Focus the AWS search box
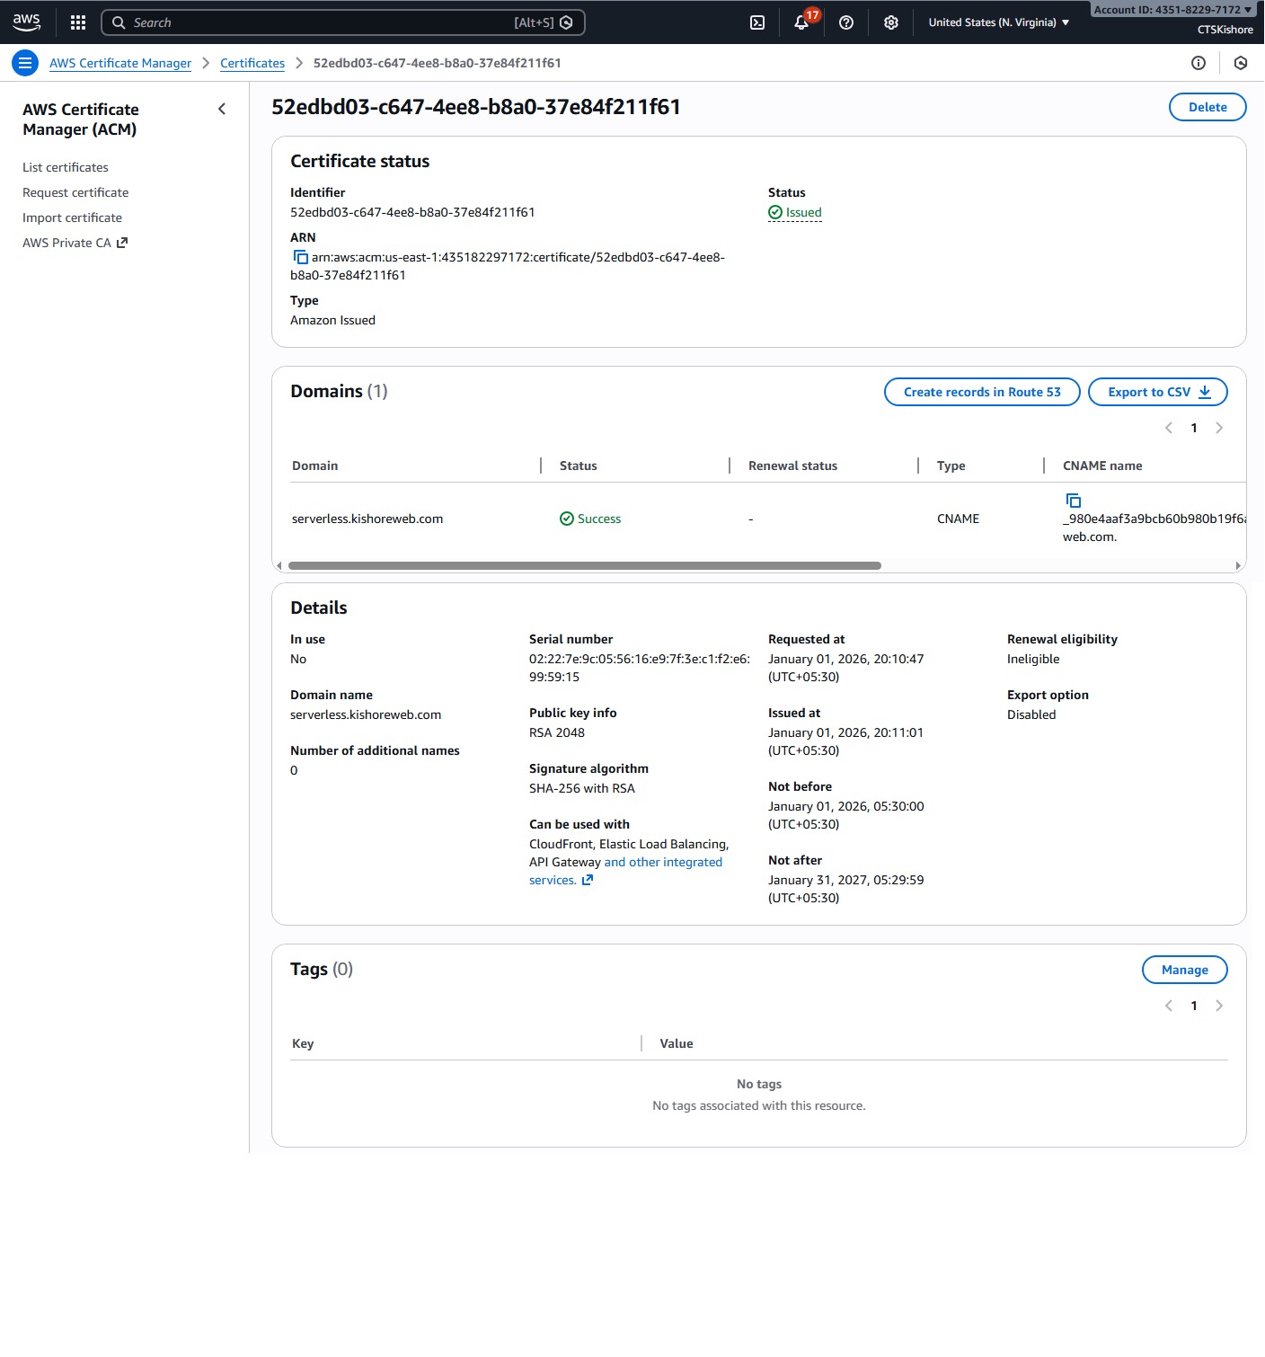 [x=341, y=22]
